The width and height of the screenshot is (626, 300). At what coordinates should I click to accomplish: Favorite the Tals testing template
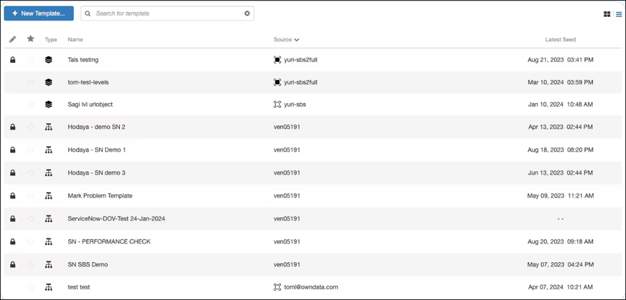coord(31,60)
